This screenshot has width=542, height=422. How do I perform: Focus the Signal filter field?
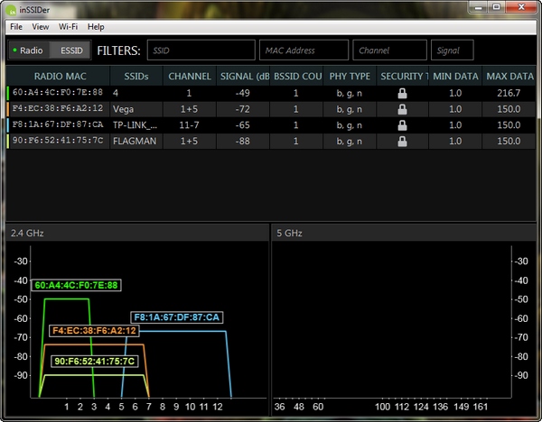pyautogui.click(x=452, y=50)
